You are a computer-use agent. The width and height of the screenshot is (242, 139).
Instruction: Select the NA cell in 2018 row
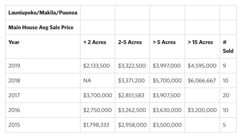click(x=97, y=81)
